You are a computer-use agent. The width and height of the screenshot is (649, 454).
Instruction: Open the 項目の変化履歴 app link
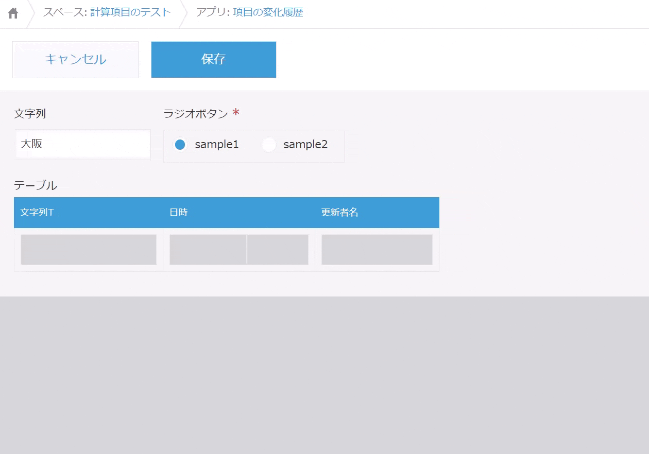click(268, 12)
